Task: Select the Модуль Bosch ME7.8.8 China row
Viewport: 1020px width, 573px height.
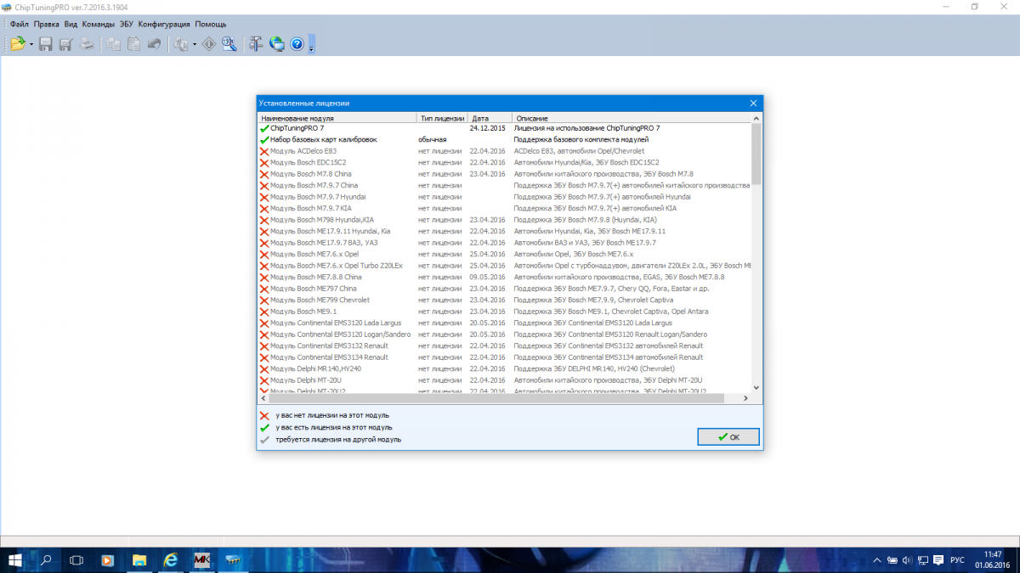Action: click(505, 277)
